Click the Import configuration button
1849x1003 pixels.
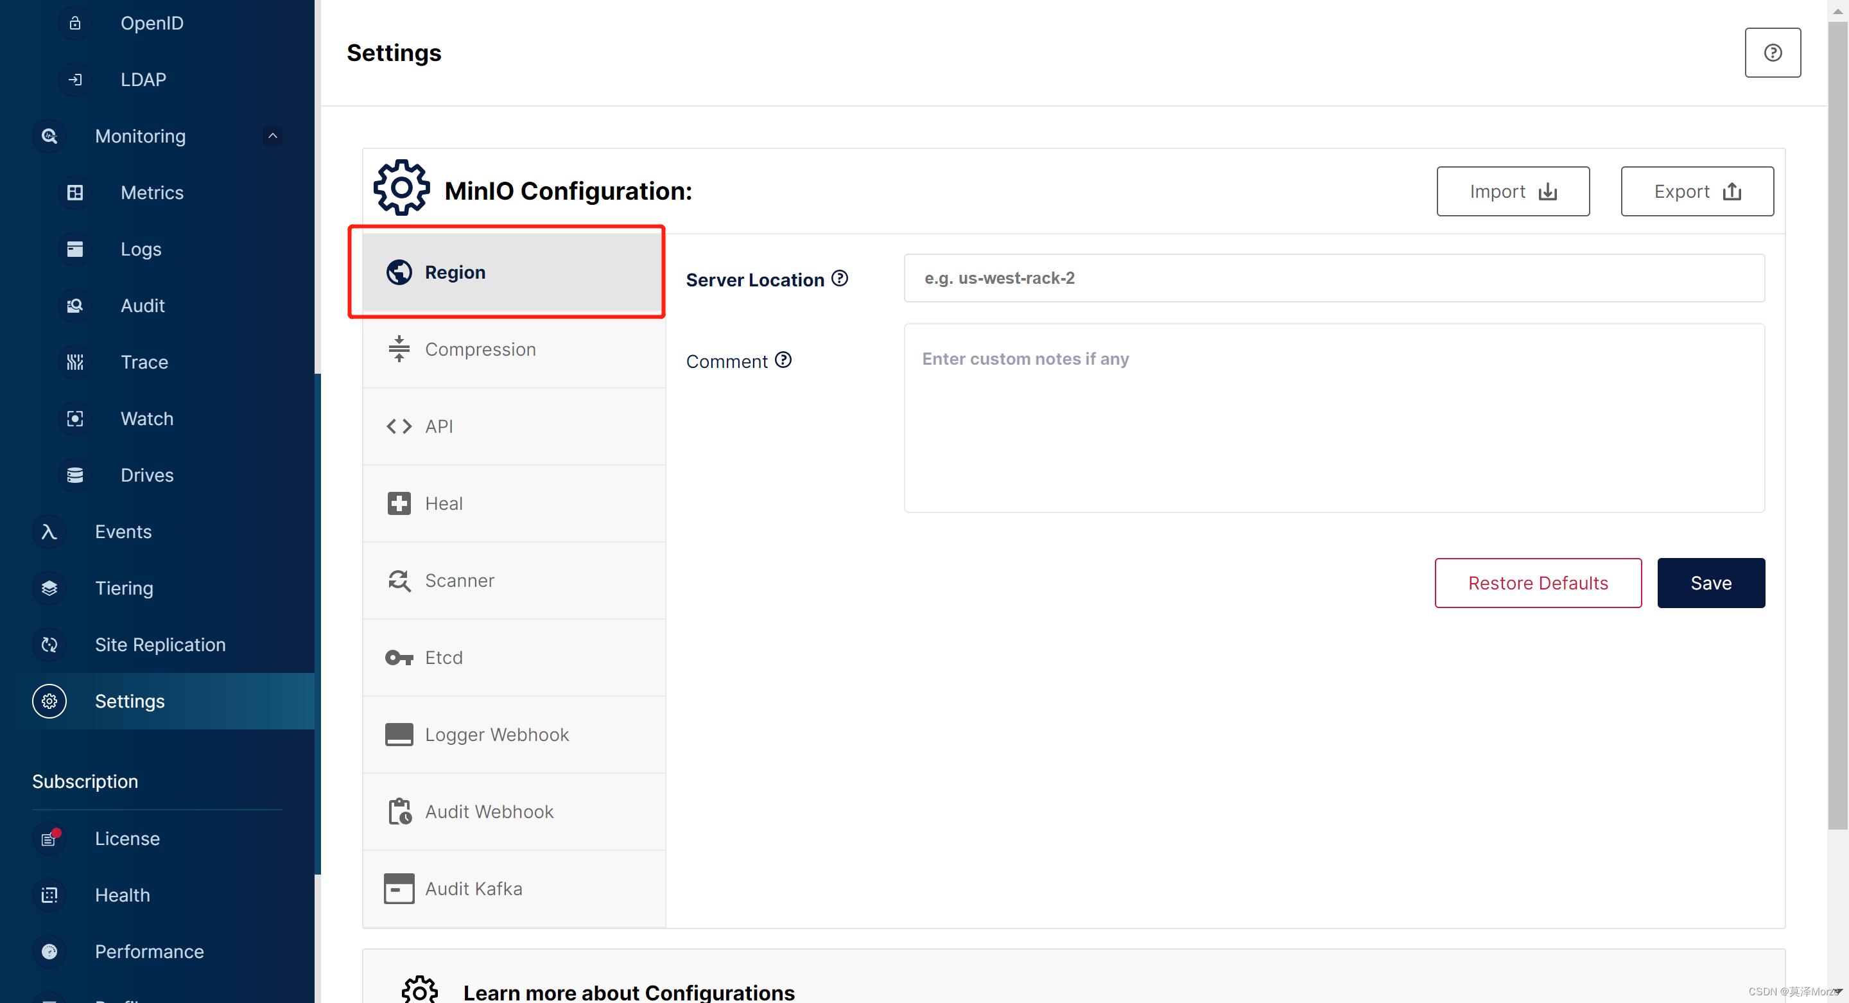tap(1513, 192)
